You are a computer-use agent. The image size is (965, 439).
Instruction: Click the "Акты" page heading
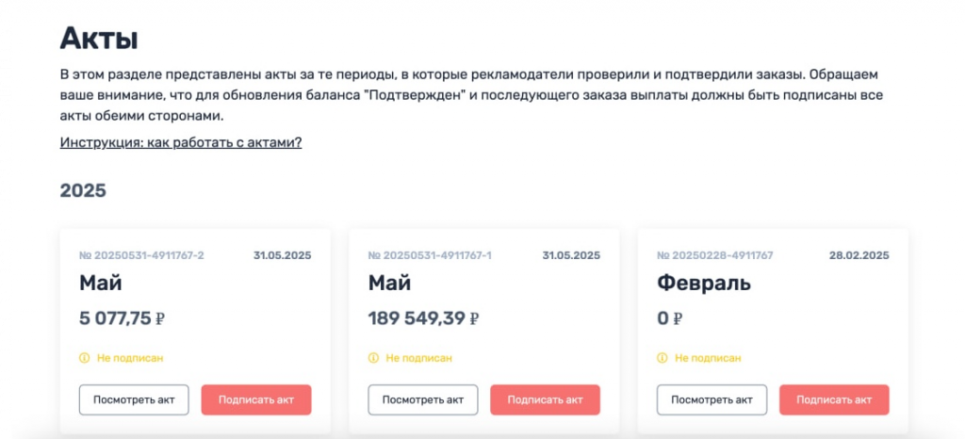coord(99,39)
